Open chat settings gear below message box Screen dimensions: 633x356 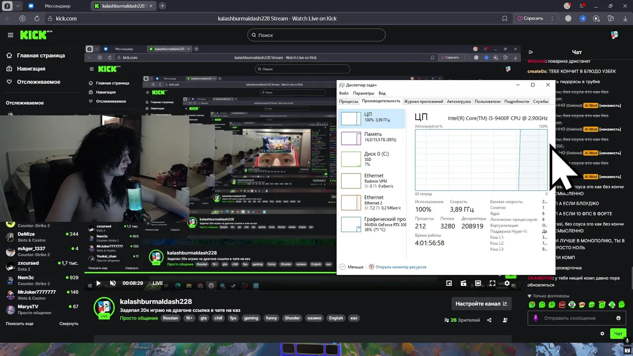(602, 334)
